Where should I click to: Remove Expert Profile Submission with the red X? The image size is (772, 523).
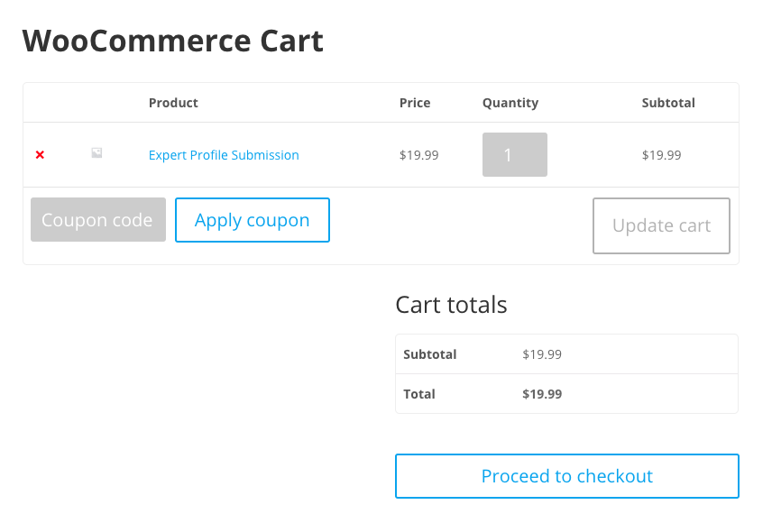40,154
